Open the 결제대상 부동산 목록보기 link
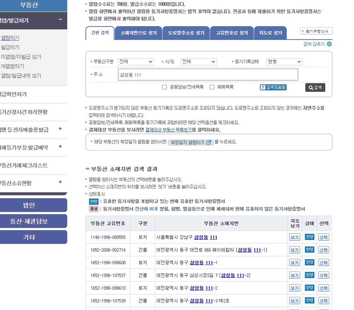354x310 pixels. click(168, 130)
